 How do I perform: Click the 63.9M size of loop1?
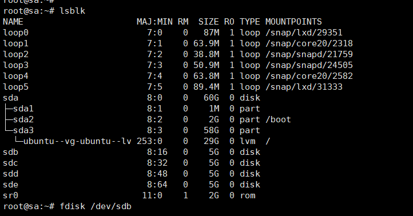pos(206,43)
